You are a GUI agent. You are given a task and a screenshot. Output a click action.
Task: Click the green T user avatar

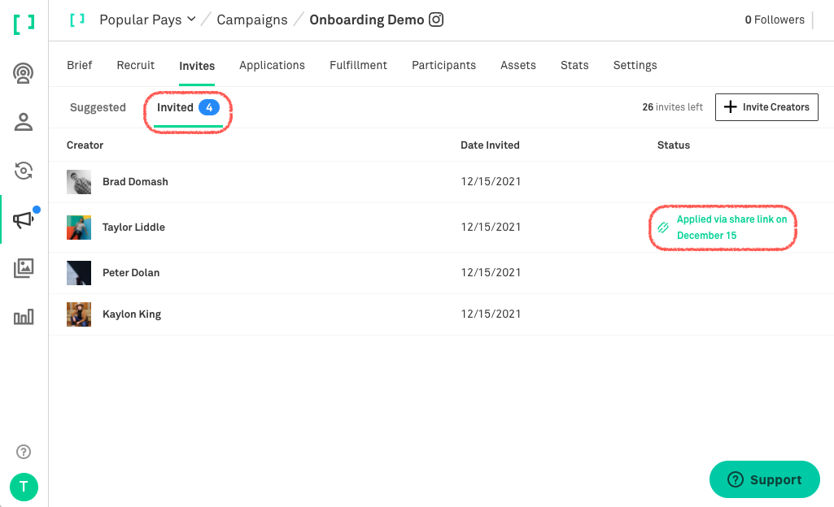pos(24,487)
